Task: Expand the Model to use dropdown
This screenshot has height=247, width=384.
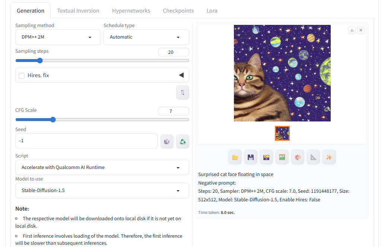Action: tap(102, 191)
